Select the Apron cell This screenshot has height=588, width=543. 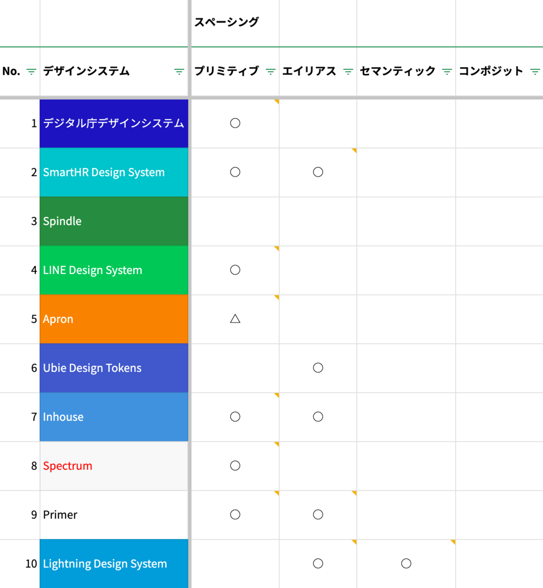pos(114,319)
